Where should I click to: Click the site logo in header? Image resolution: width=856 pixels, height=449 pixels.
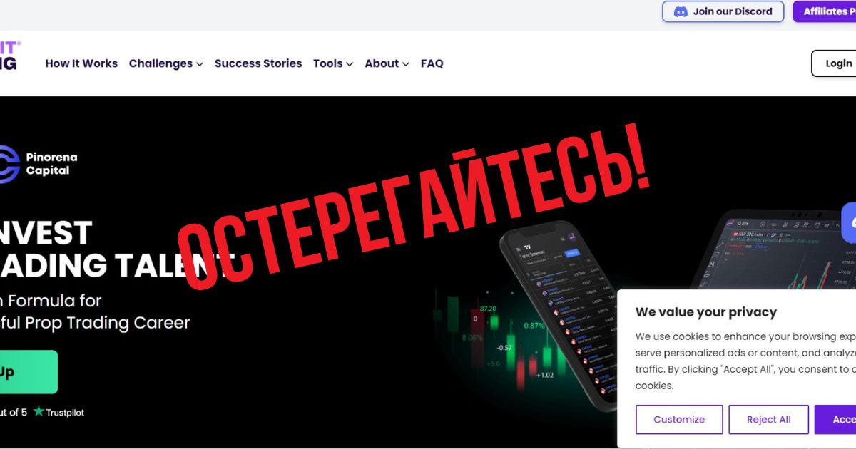coord(10,55)
